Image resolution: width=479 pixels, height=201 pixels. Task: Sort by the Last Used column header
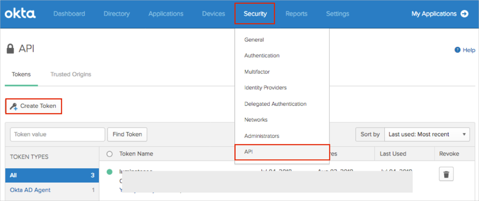[393, 154]
